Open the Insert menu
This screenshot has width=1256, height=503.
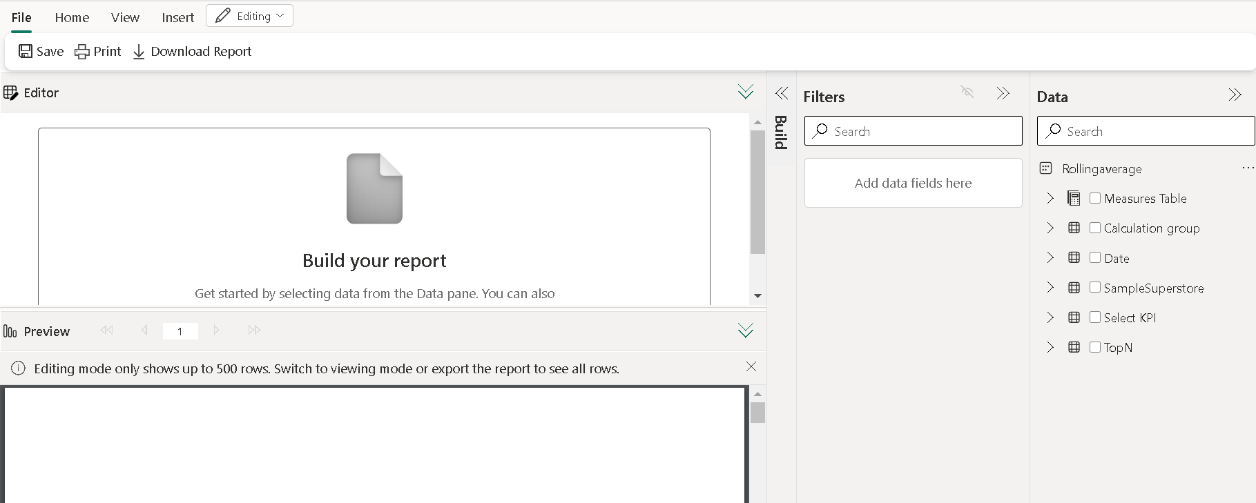(177, 17)
